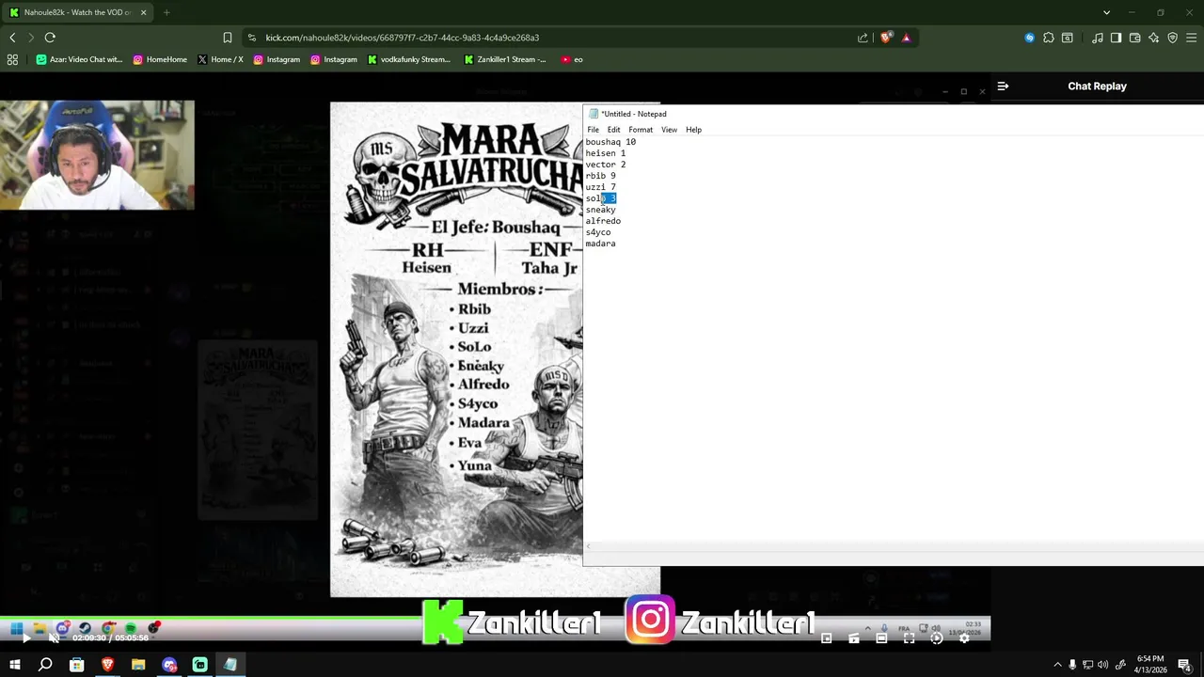The image size is (1204, 677).
Task: Bookmark this page icon in address bar
Action: click(228, 38)
